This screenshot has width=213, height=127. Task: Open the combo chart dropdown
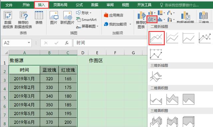click(x=171, y=20)
